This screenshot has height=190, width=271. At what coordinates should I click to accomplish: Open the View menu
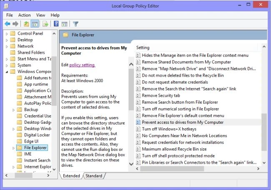point(40,15)
